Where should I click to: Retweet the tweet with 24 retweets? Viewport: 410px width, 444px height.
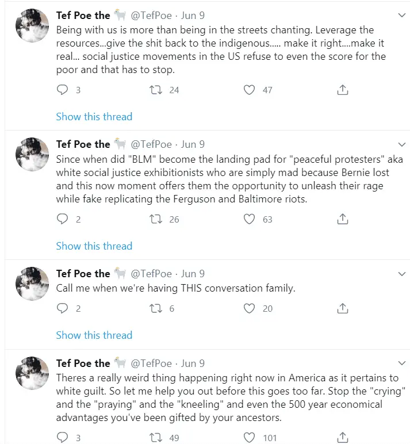tap(155, 90)
